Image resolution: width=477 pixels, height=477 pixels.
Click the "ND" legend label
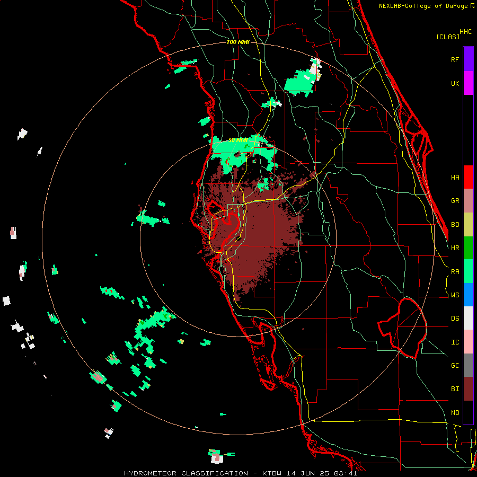point(455,413)
